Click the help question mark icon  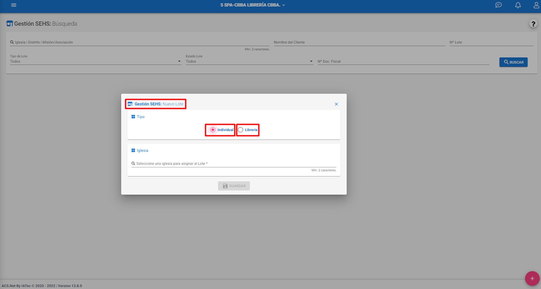pos(533,24)
